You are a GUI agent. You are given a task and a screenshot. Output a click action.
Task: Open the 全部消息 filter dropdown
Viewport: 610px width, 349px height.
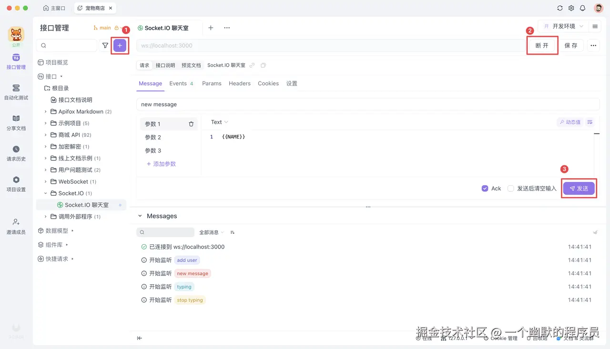212,232
